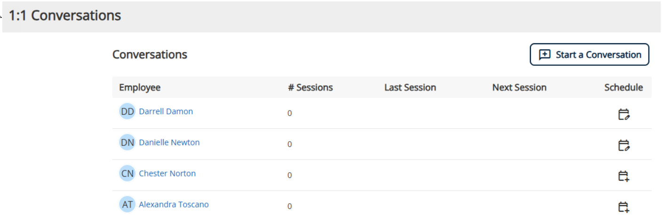664x223 pixels.
Task: Sort by # Sessions column header
Action: [310, 88]
